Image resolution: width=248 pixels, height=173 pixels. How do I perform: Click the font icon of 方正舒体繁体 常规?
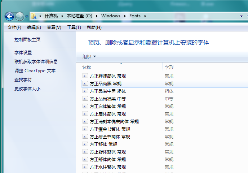click(x=85, y=152)
